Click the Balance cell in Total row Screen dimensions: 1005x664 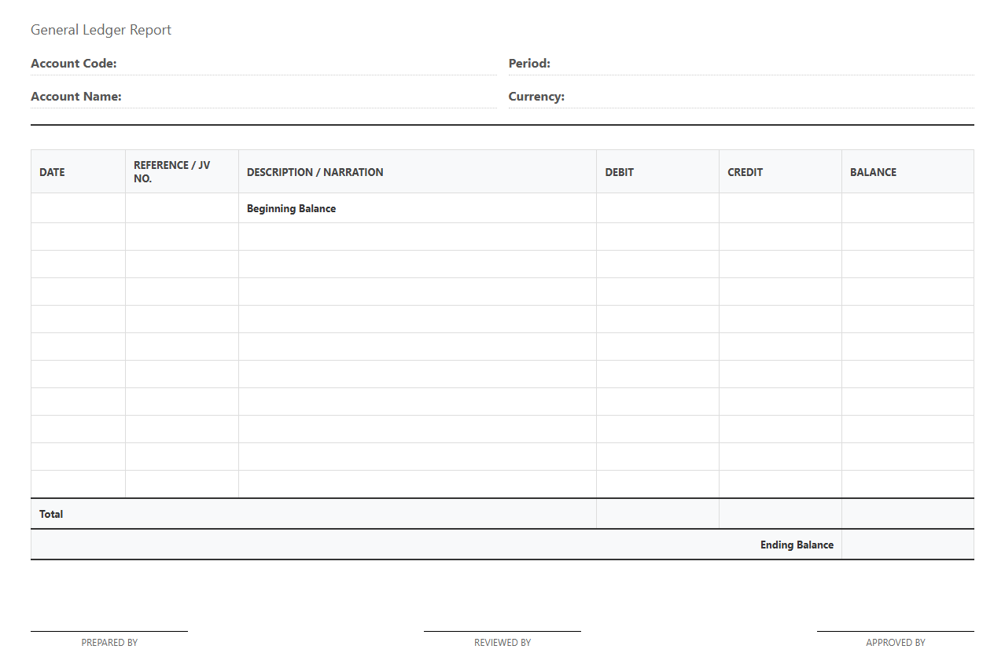click(907, 514)
